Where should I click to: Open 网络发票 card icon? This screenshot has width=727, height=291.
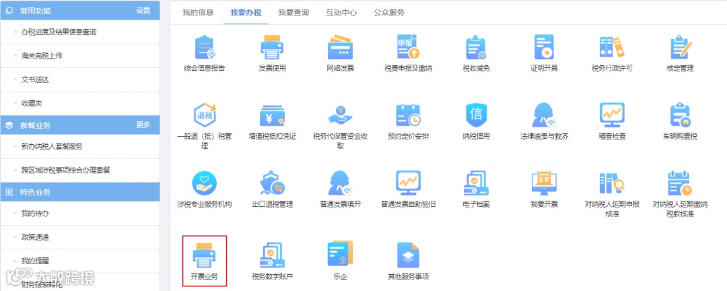click(340, 47)
